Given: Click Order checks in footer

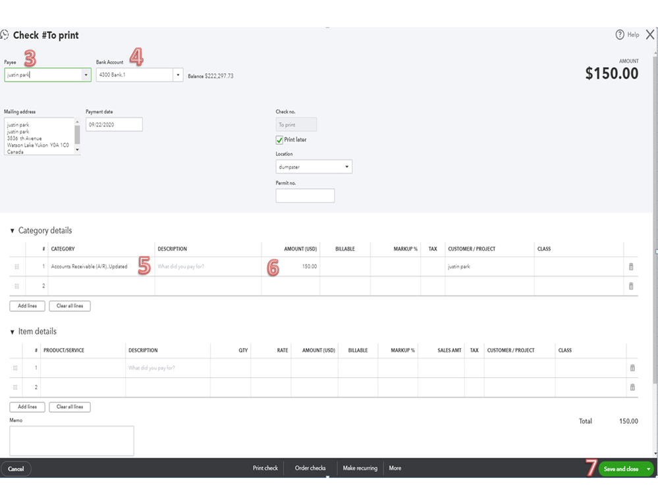Looking at the screenshot, I should click(x=310, y=468).
